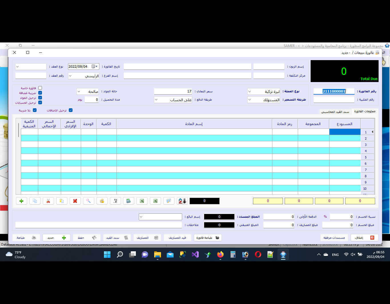Screen dimensions: 390x304
Task: Enable the فاتورة خاصة checkbox
Action: point(40,88)
